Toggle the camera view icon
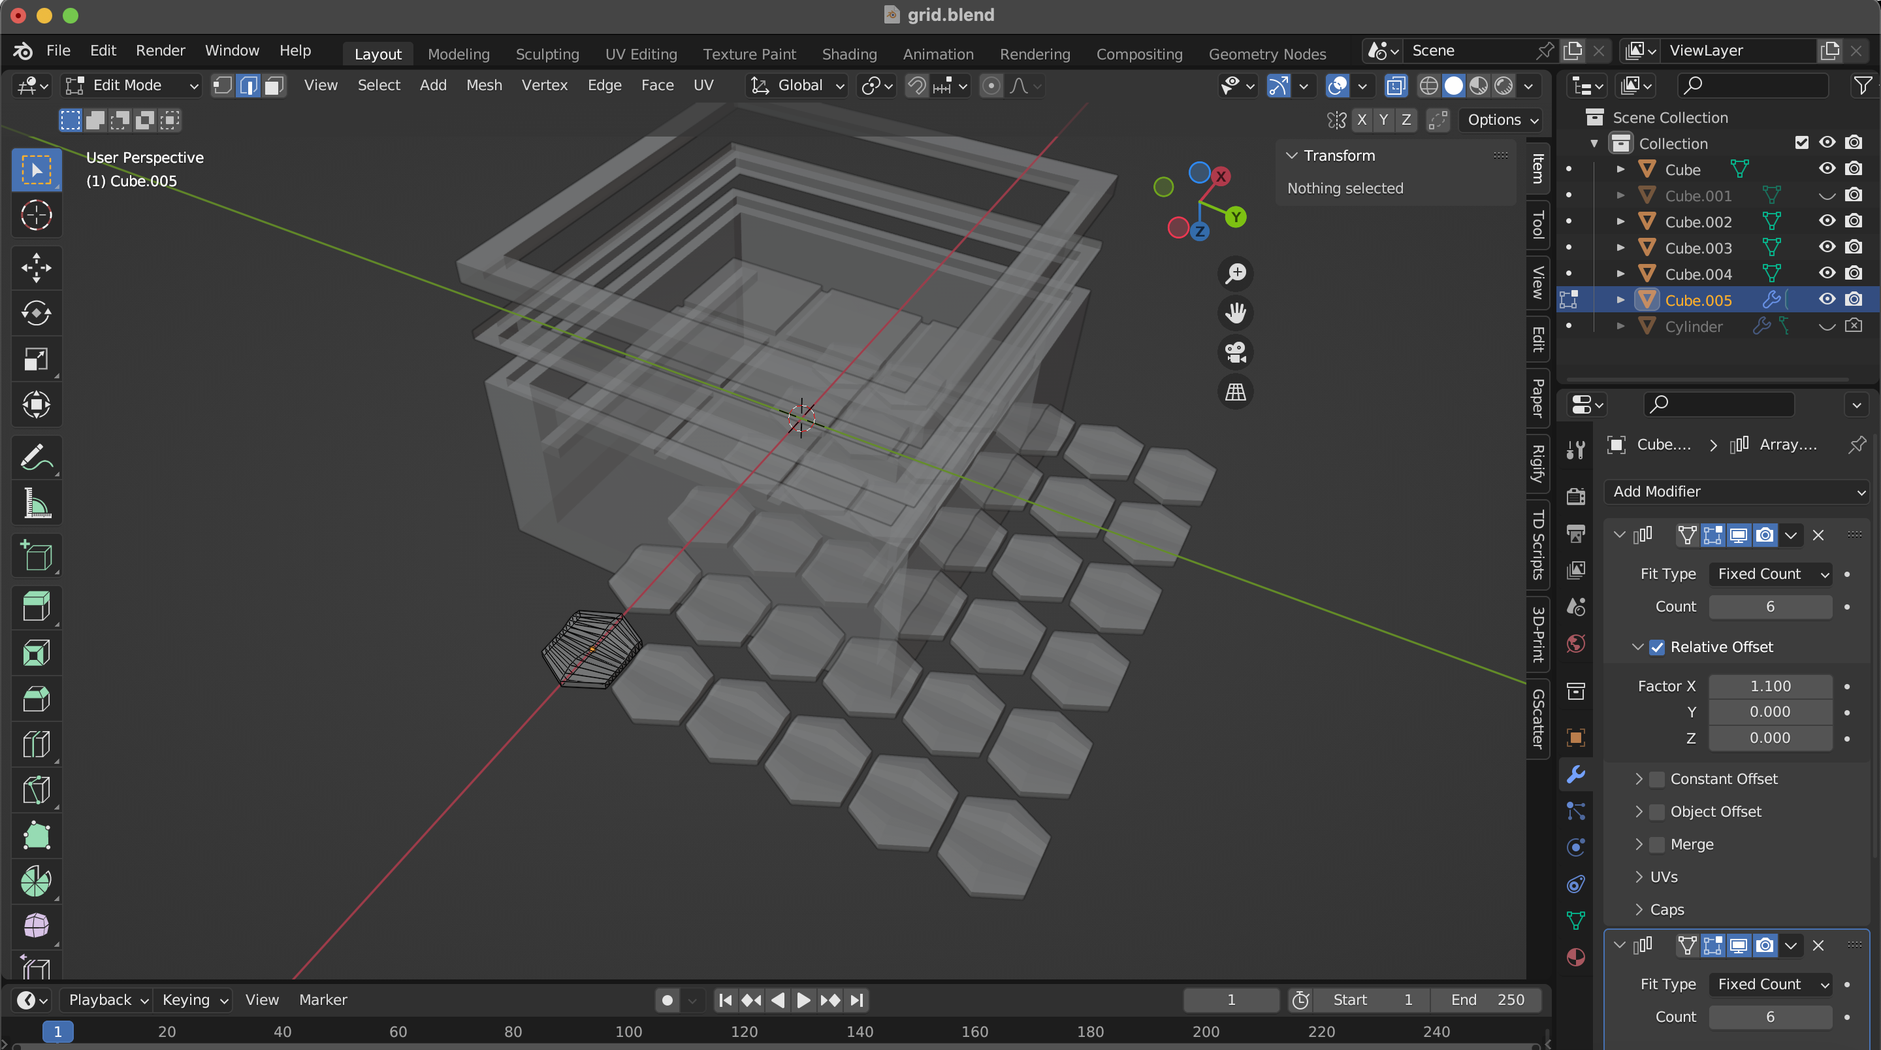This screenshot has width=1881, height=1050. (x=1236, y=352)
